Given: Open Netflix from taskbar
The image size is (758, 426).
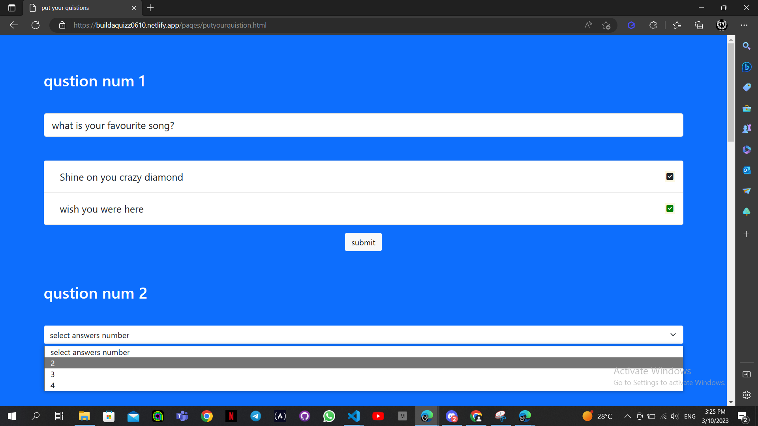Looking at the screenshot, I should (x=231, y=416).
